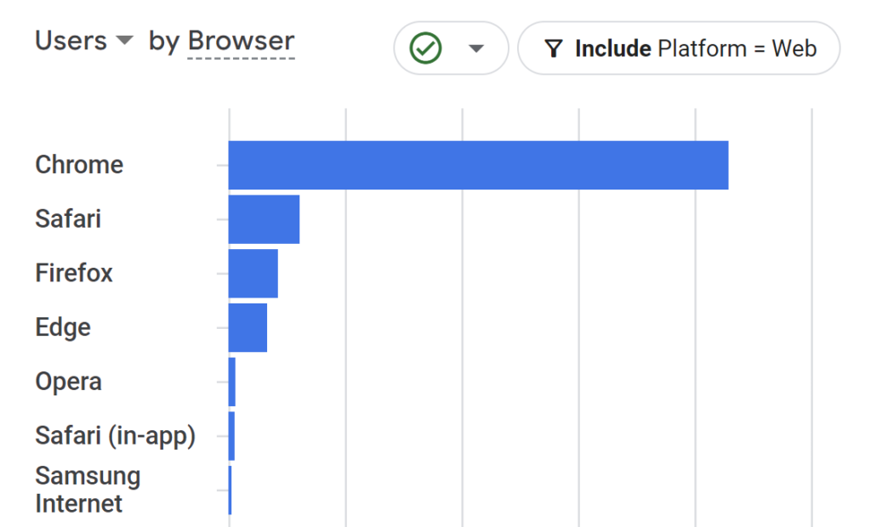Click the Safari browser label

coord(68,218)
